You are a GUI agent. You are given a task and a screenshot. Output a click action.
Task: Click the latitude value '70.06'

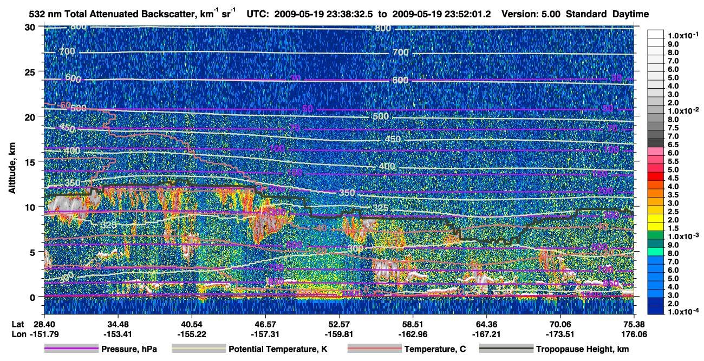click(x=560, y=323)
